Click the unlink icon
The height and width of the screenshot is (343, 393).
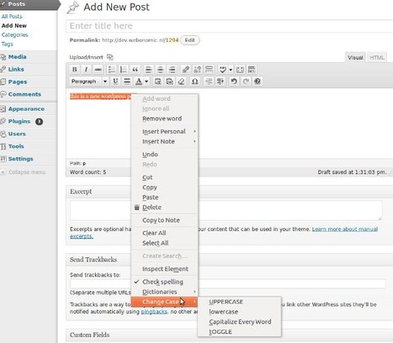pos(197,70)
